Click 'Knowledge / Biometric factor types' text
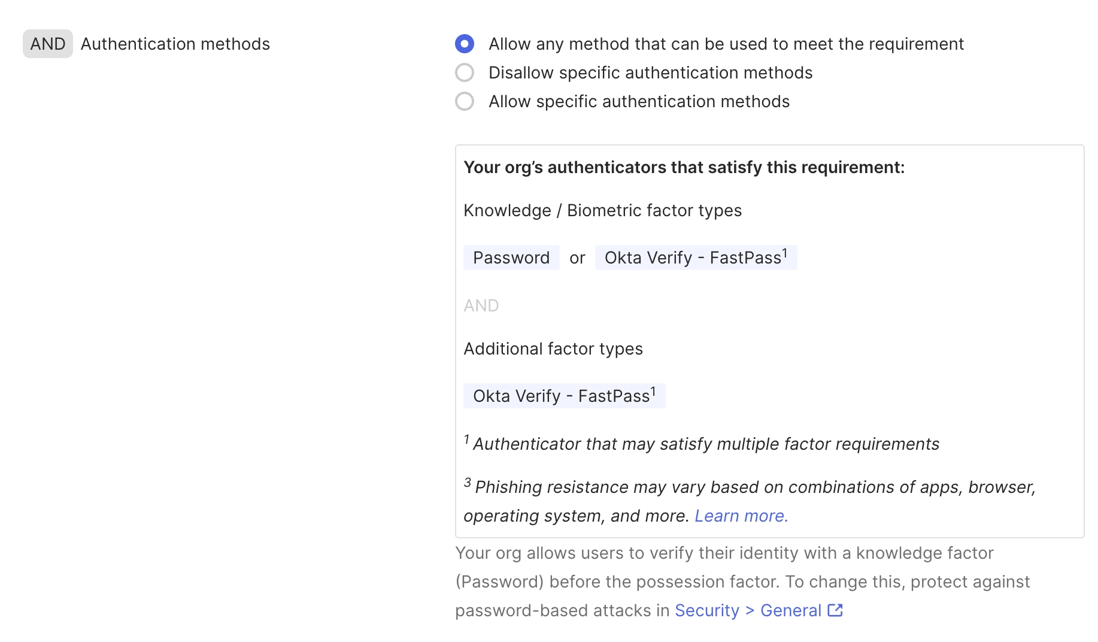This screenshot has height=642, width=1098. 602,210
